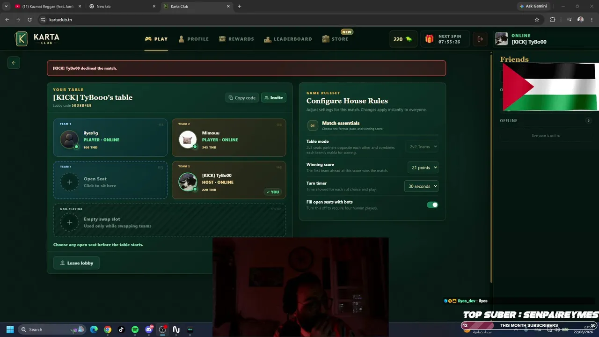Open the tab search dropdown
599x337 pixels.
[6, 7]
